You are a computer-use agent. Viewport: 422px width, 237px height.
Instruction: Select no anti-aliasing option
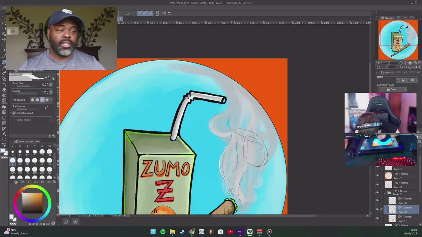pos(33,100)
